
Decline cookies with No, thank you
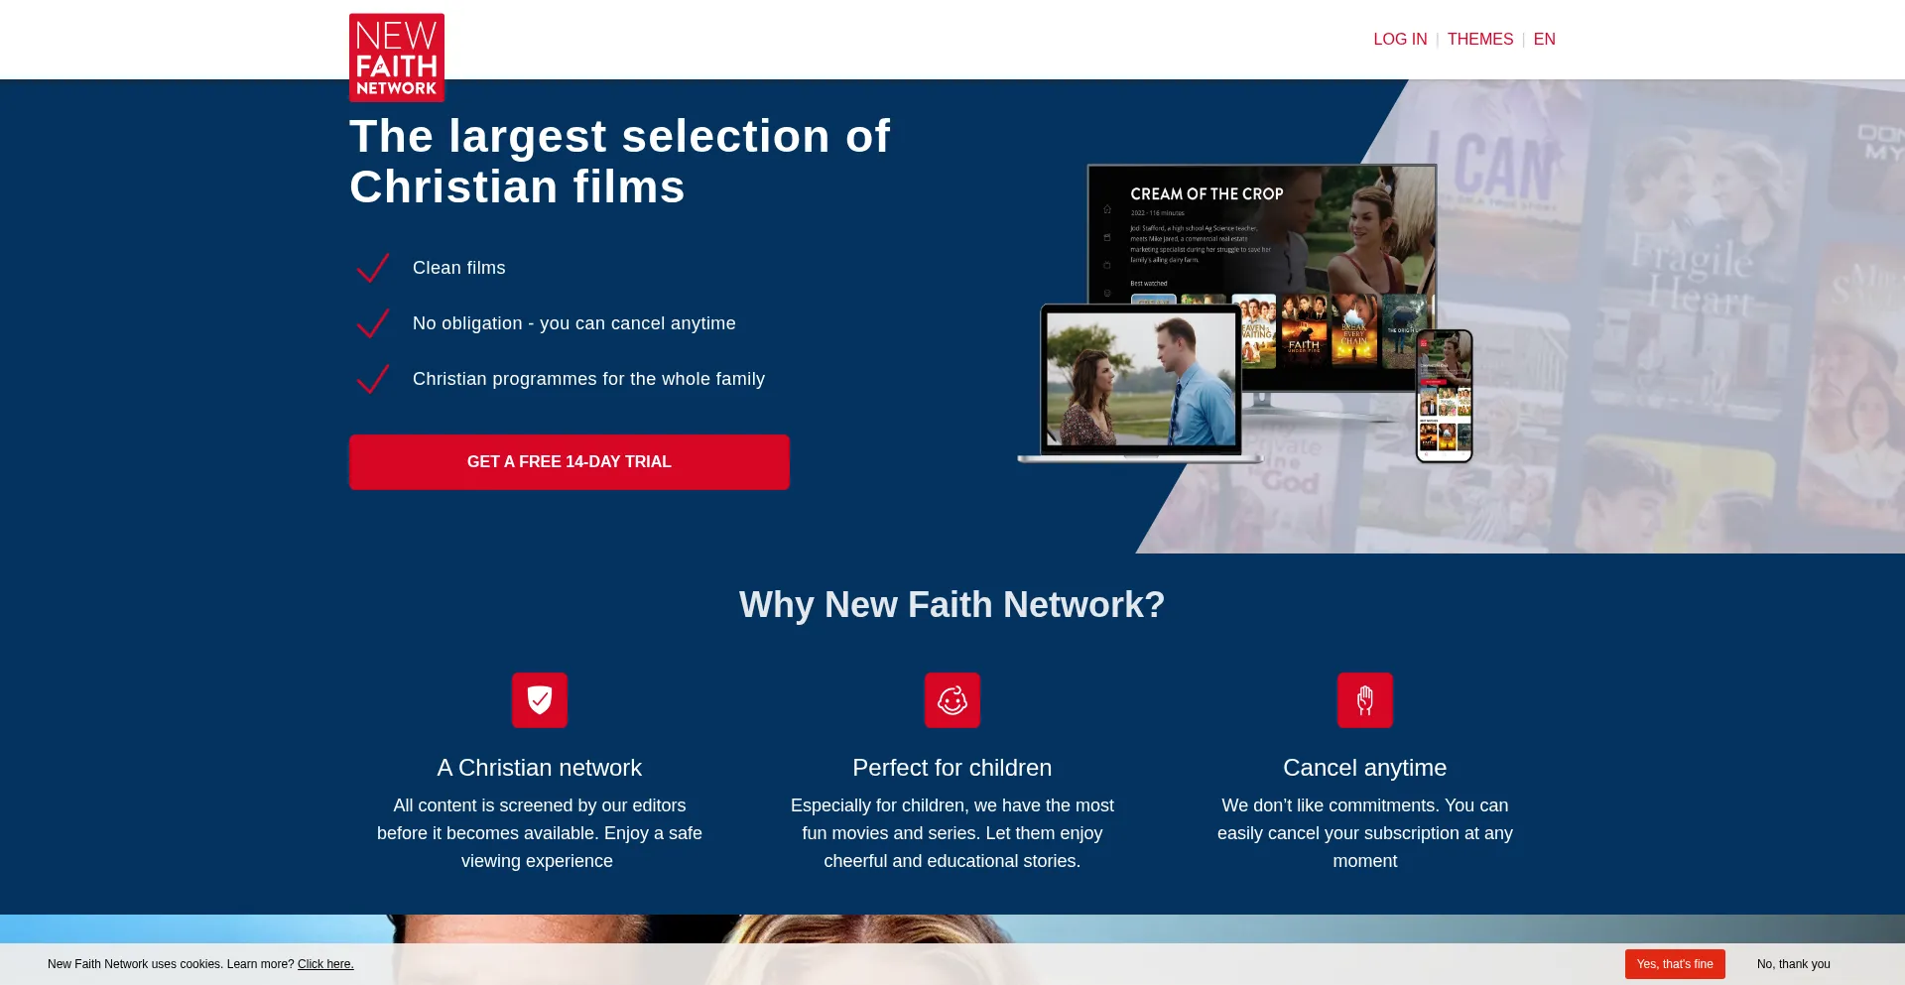click(1793, 964)
